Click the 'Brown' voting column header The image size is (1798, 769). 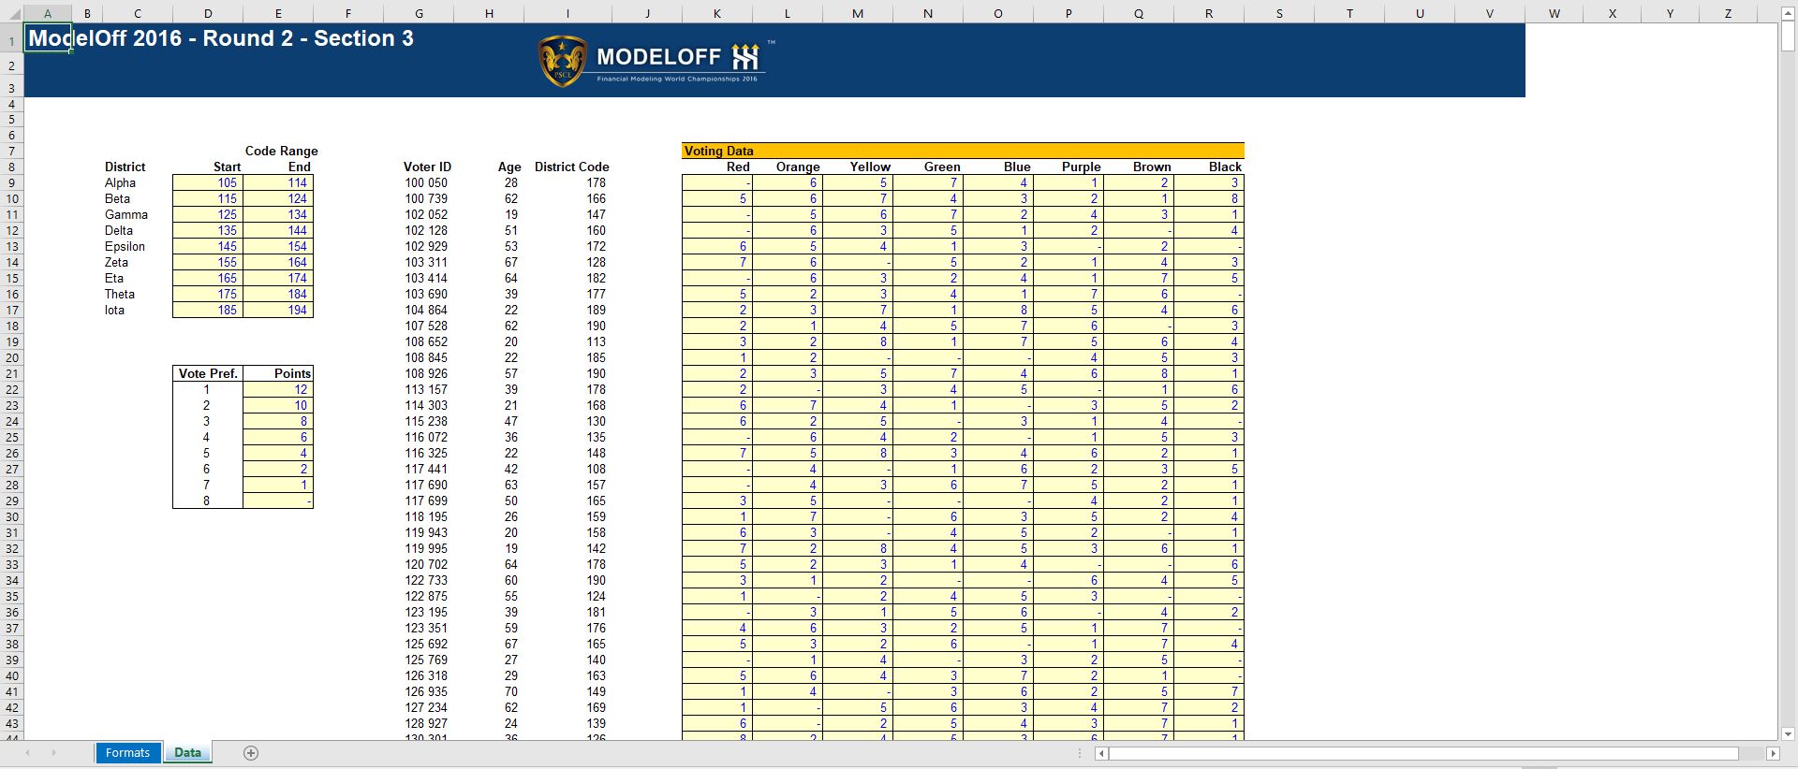pyautogui.click(x=1152, y=167)
